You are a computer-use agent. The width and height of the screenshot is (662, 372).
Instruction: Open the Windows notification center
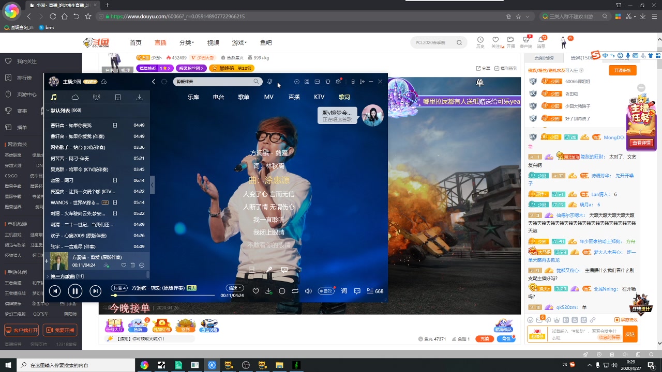652,365
